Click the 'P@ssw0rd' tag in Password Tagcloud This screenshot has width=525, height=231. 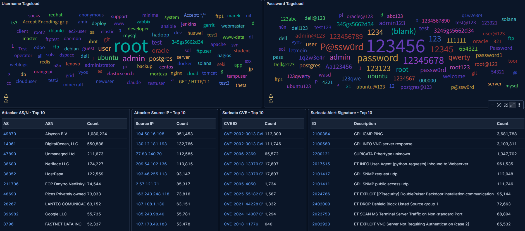point(342,47)
